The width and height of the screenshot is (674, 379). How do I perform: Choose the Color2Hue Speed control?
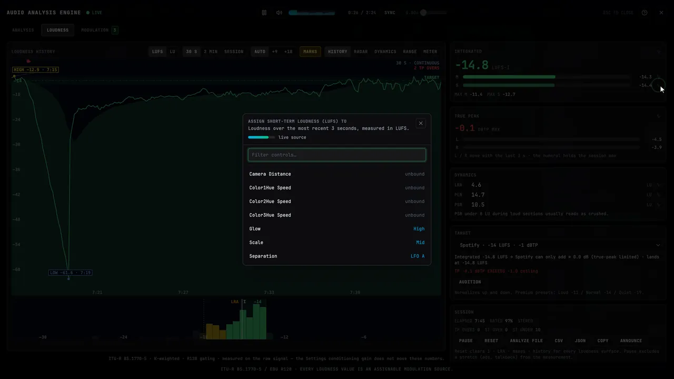tap(337, 202)
